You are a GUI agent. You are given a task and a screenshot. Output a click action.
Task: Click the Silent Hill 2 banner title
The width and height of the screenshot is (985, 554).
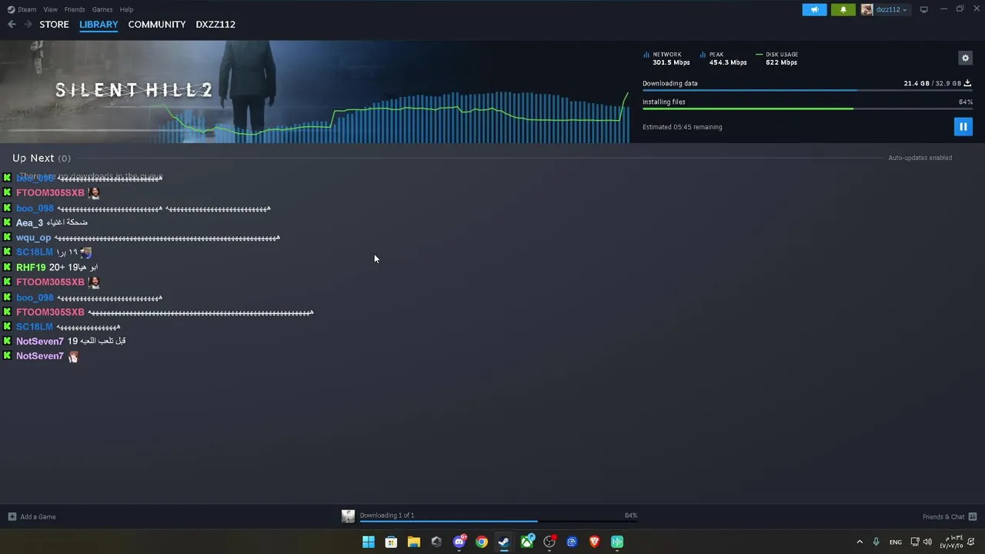134,90
